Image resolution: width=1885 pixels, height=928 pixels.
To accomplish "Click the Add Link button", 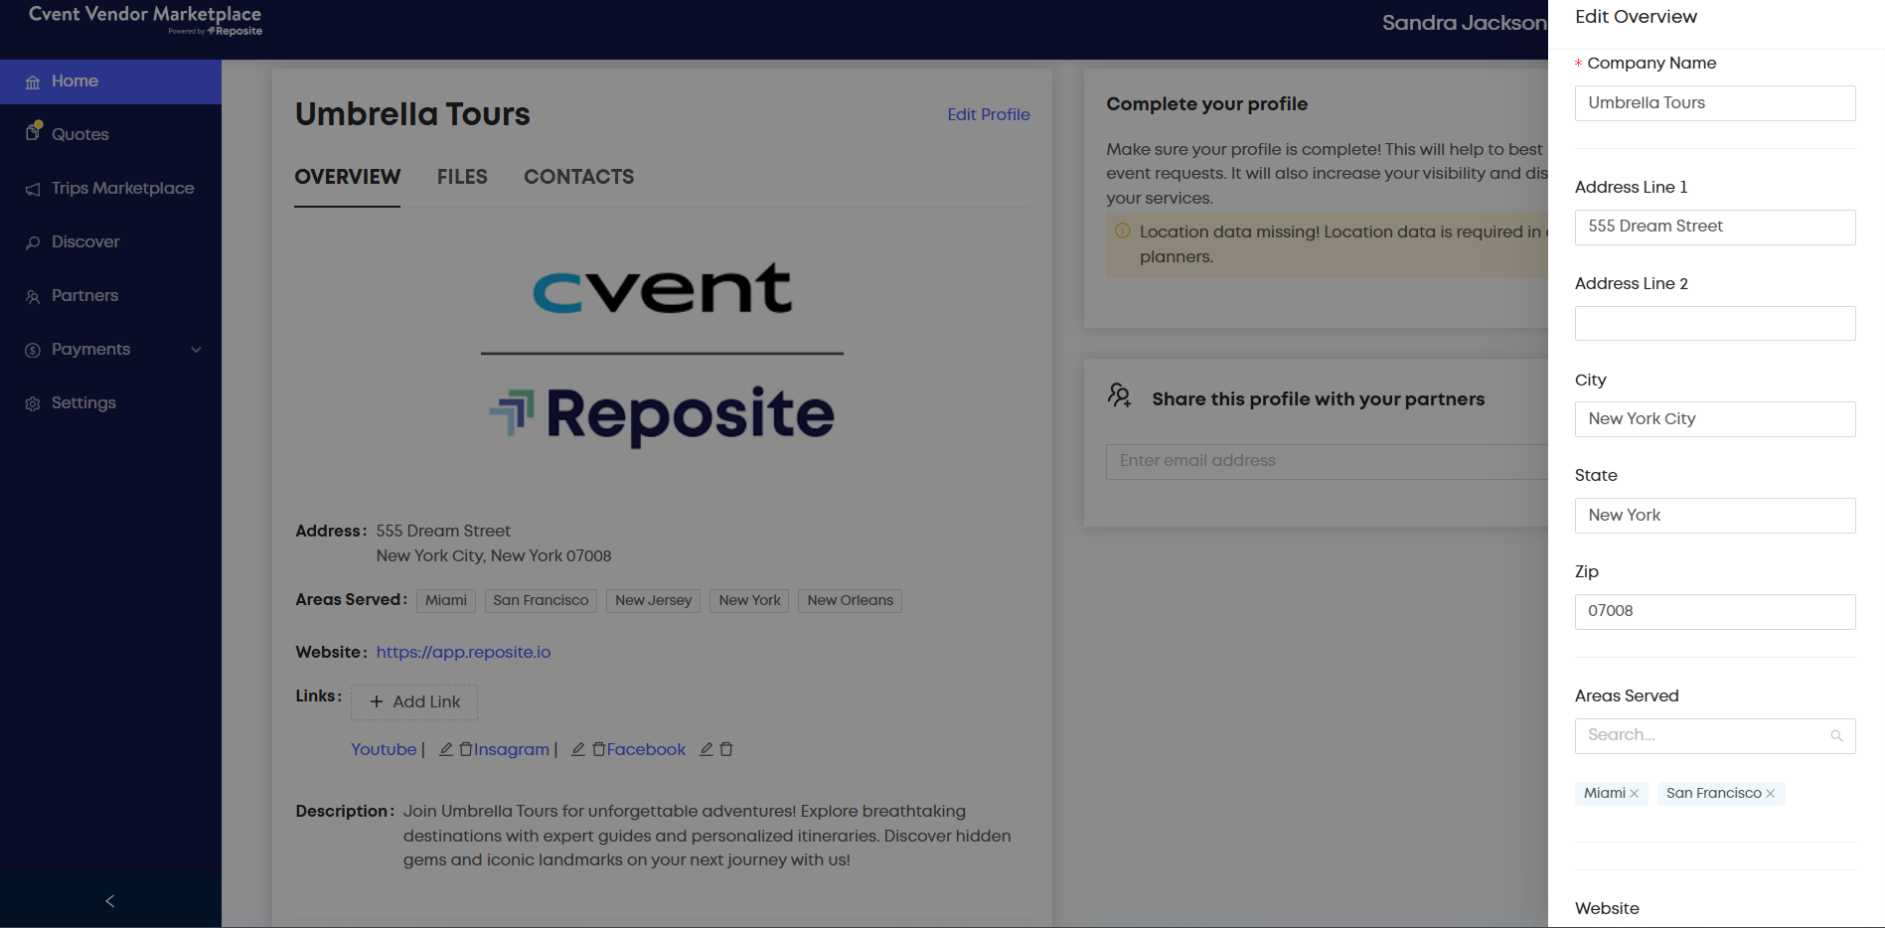I will [414, 701].
